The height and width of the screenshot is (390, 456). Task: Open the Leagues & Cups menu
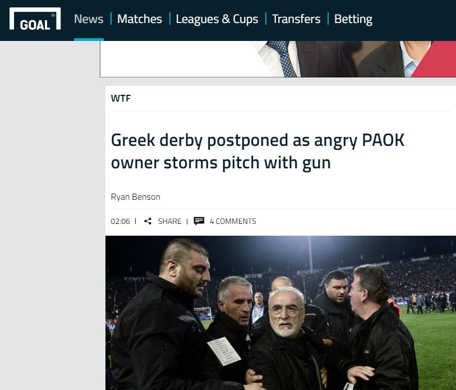(x=217, y=19)
